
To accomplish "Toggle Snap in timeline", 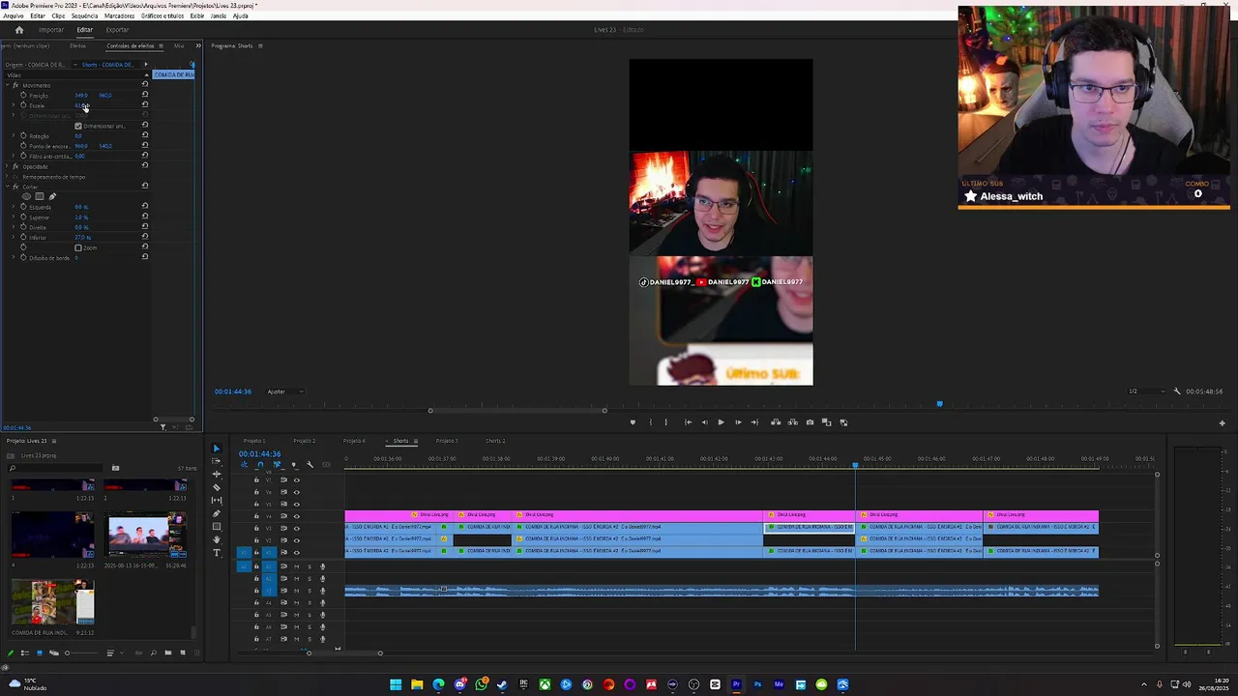I will click(x=260, y=465).
